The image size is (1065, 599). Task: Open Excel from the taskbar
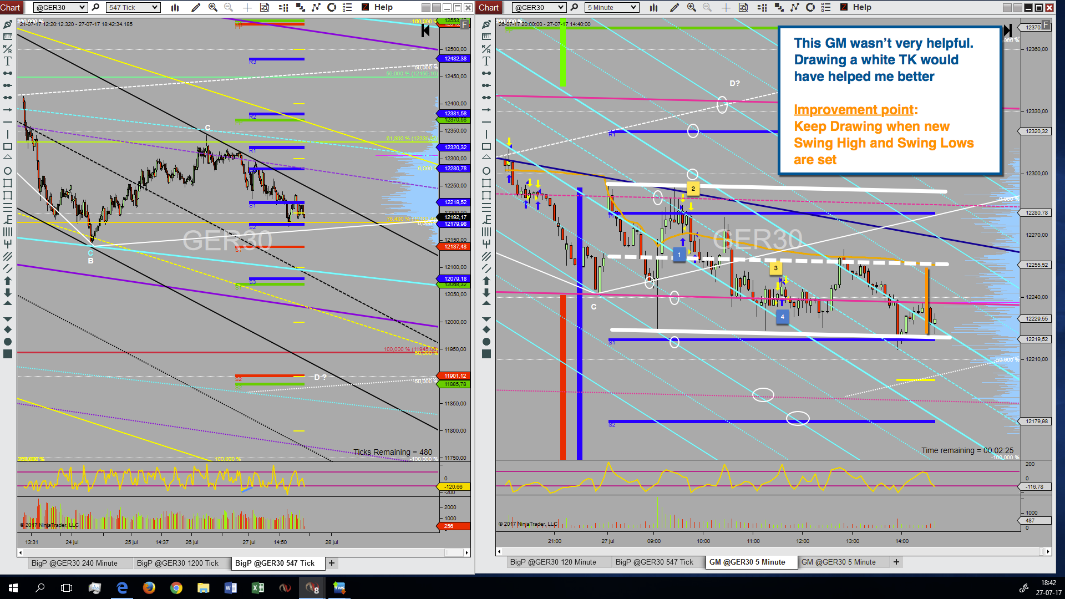(x=257, y=588)
